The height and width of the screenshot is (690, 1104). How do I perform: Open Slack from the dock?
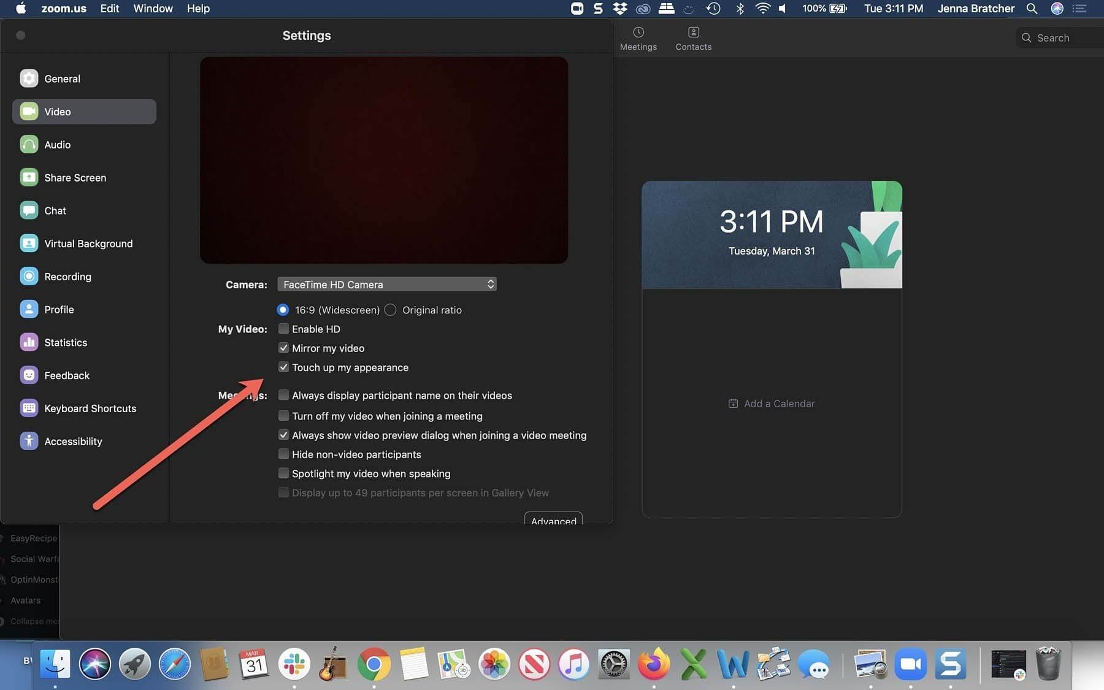tap(294, 664)
